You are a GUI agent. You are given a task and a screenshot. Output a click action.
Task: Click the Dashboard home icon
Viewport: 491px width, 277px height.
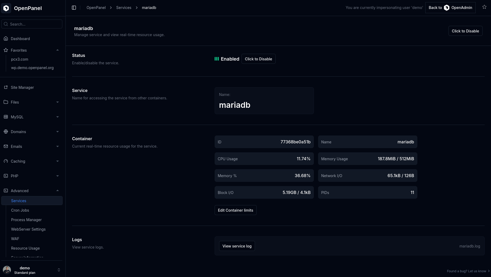point(6,38)
